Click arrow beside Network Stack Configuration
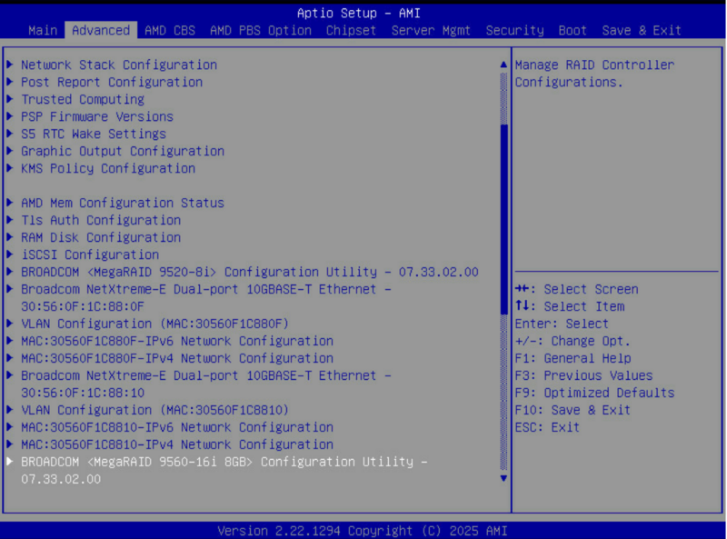Image resolution: width=727 pixels, height=539 pixels. (x=10, y=65)
